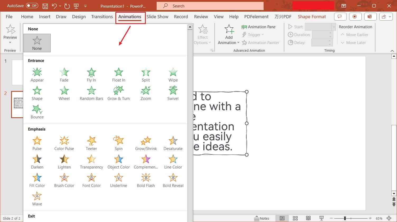Select Grow & Turn animation
Screen dimensions: 397x222
click(119, 93)
